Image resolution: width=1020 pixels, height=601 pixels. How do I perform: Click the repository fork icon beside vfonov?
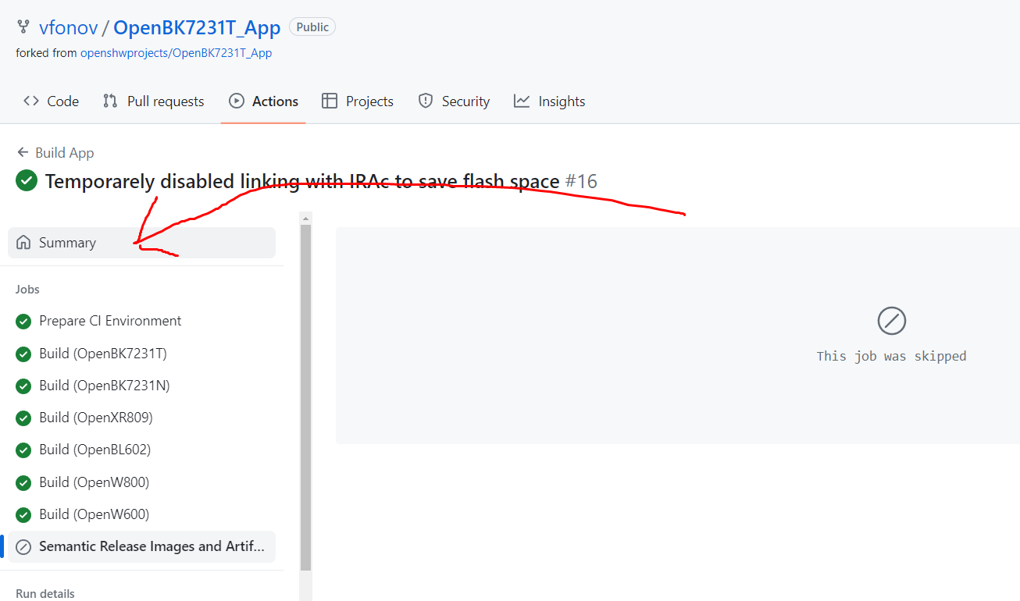[23, 28]
